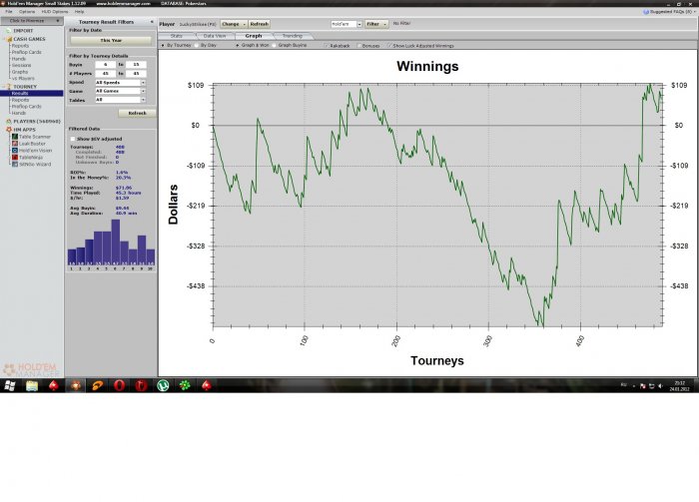Open the Opera browser taskbar icon
Screen dimensions: 699x502
click(x=119, y=385)
